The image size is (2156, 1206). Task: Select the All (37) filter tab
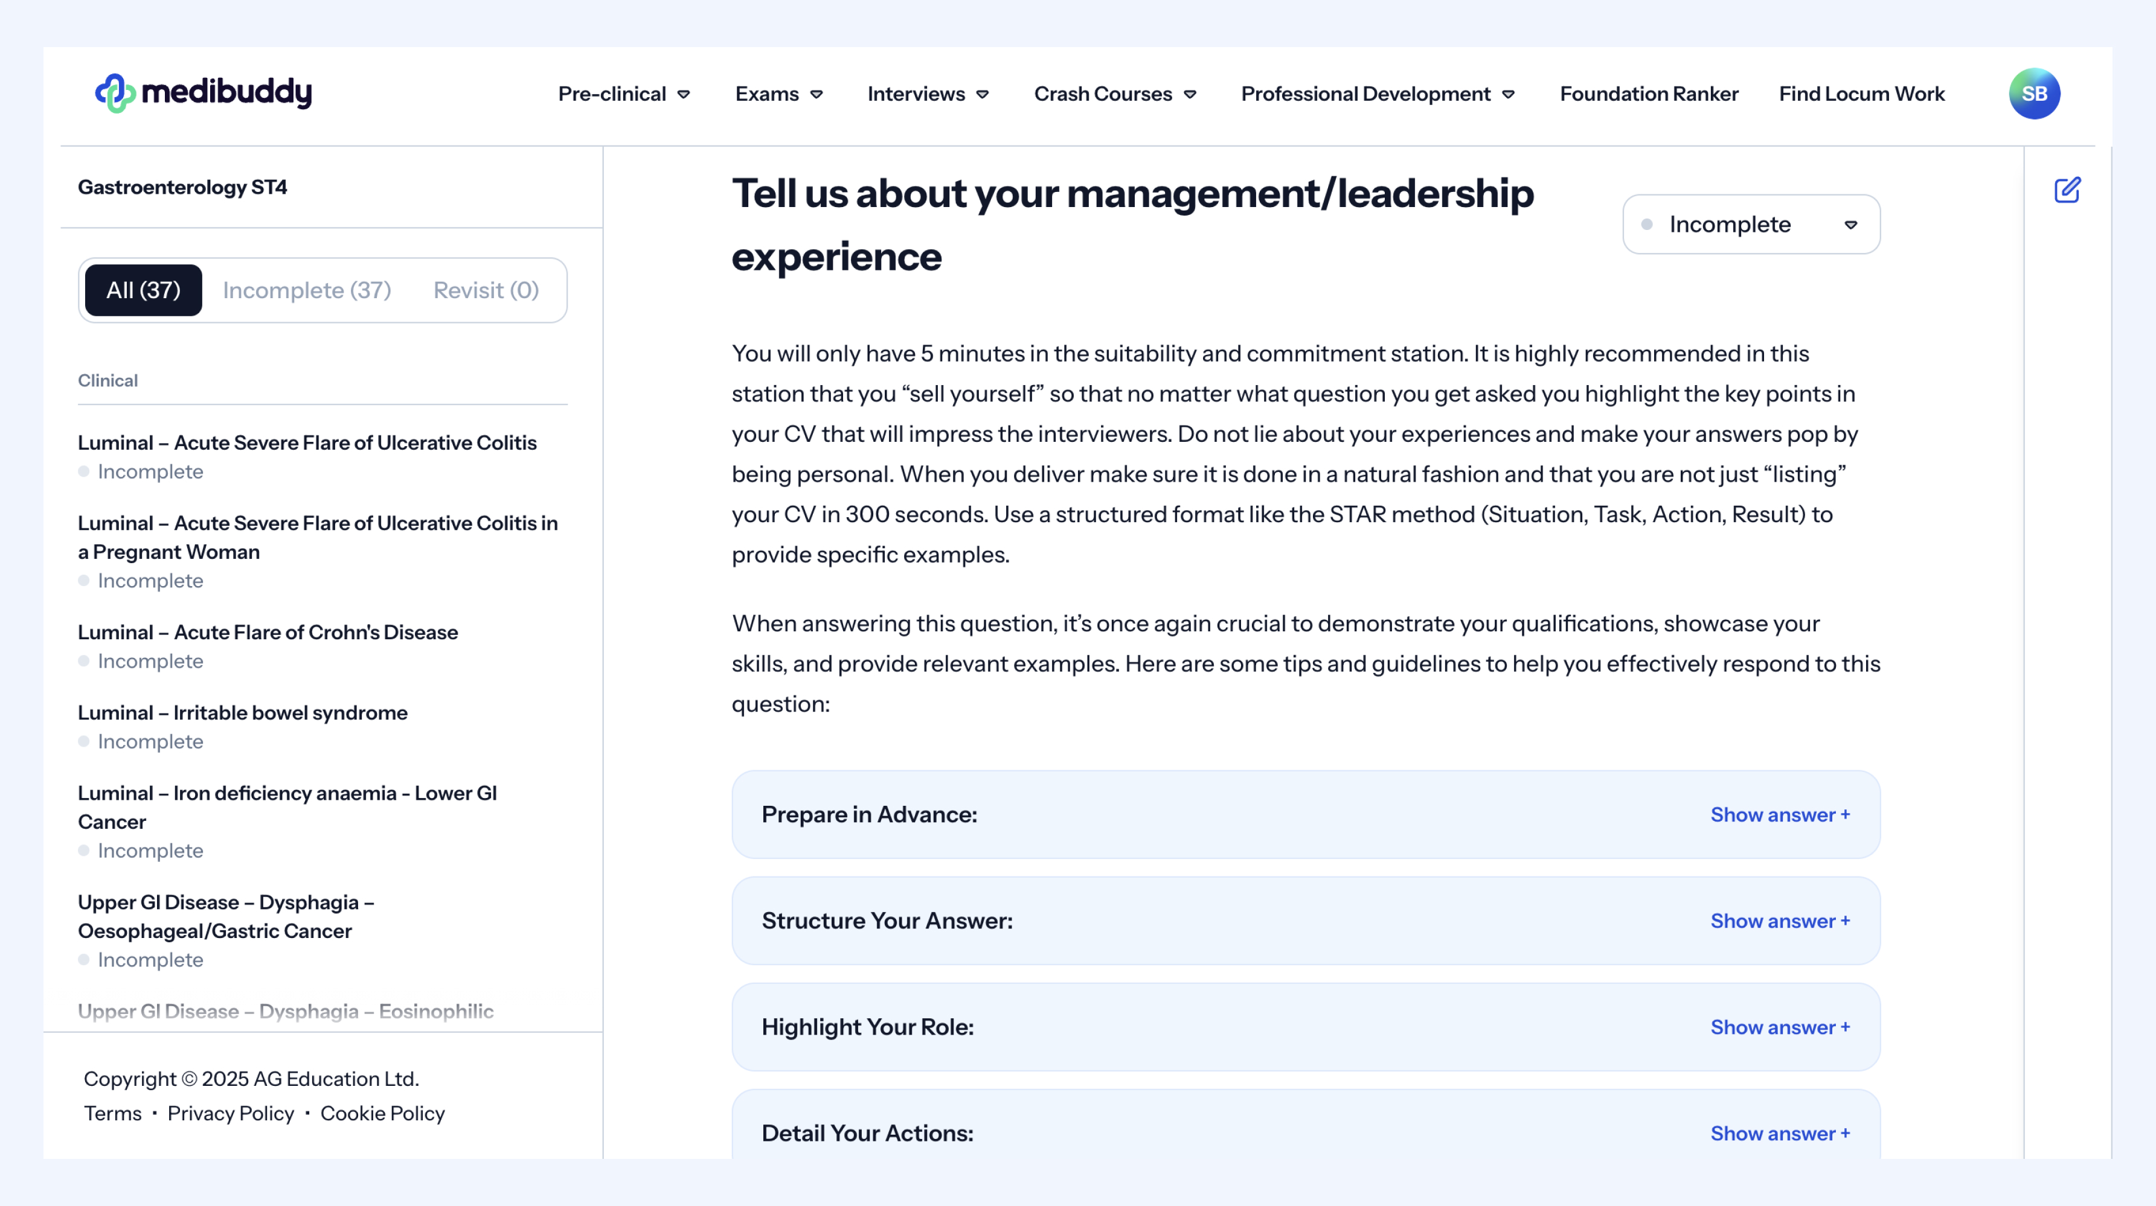point(143,290)
